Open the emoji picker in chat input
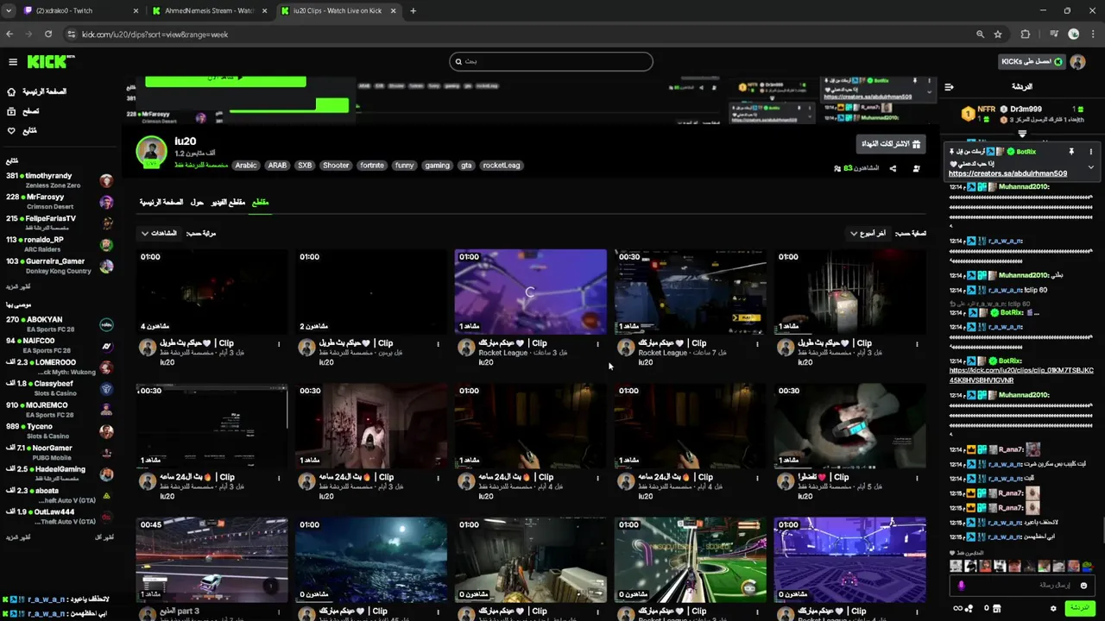This screenshot has height=621, width=1105. pos(1083,586)
